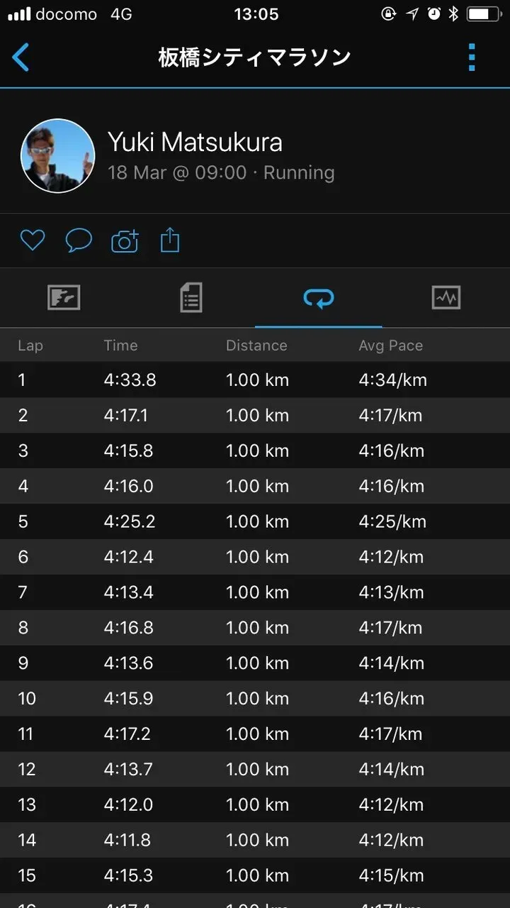The width and height of the screenshot is (510, 908).
Task: Tap the alarm clock status icon
Action: 434,14
